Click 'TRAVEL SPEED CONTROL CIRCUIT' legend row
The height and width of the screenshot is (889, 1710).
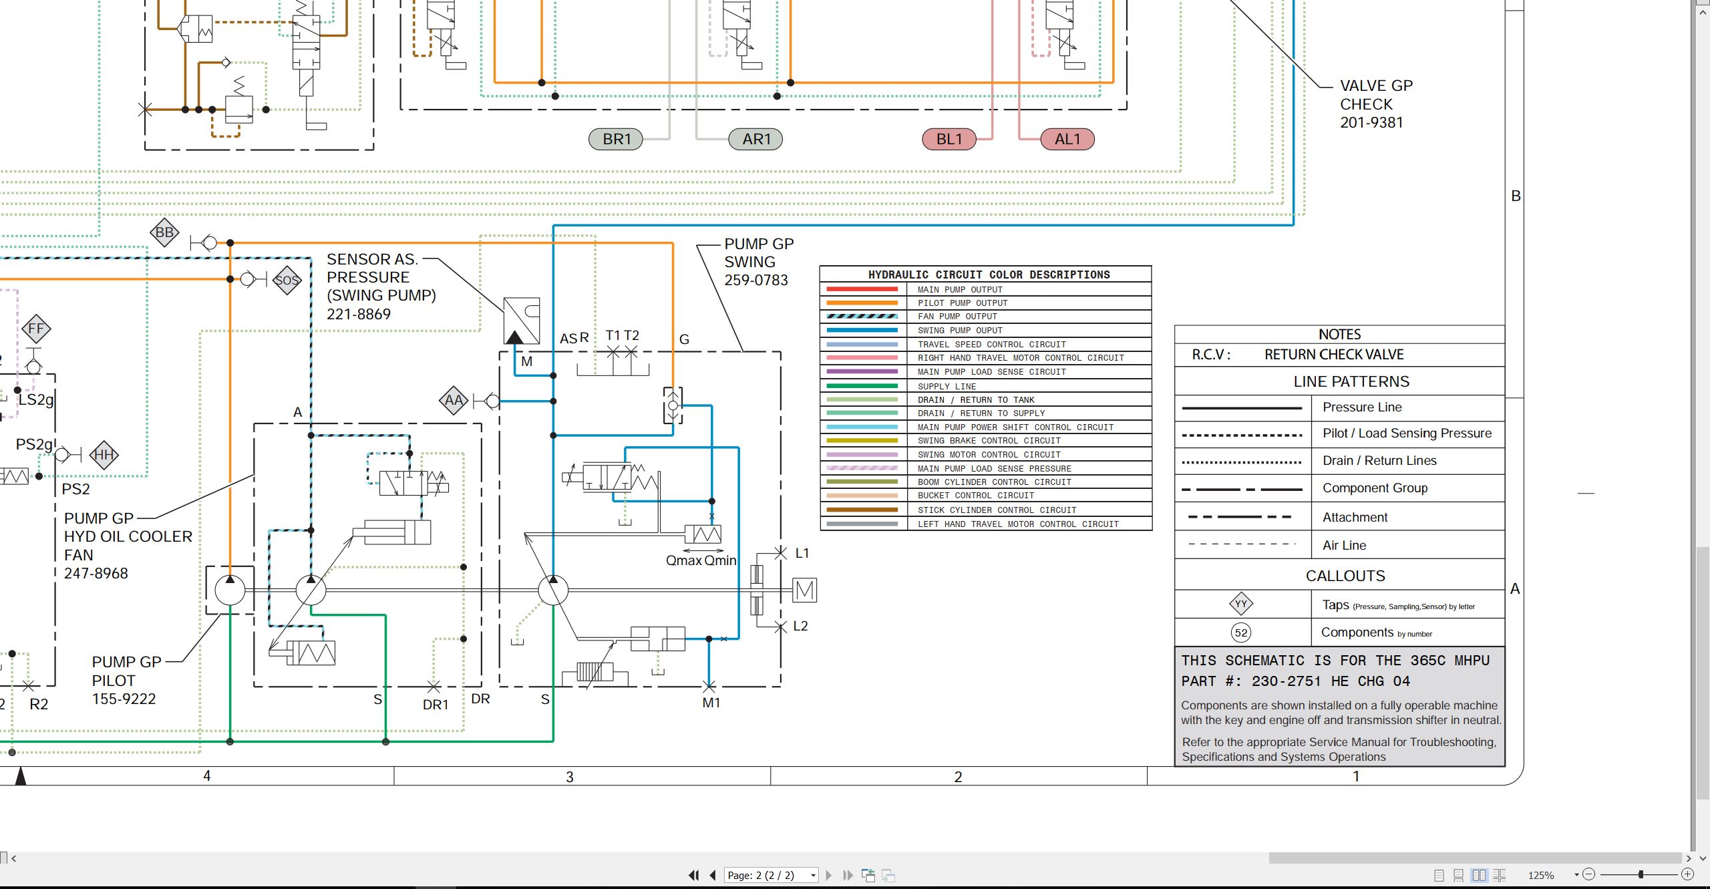coord(986,345)
